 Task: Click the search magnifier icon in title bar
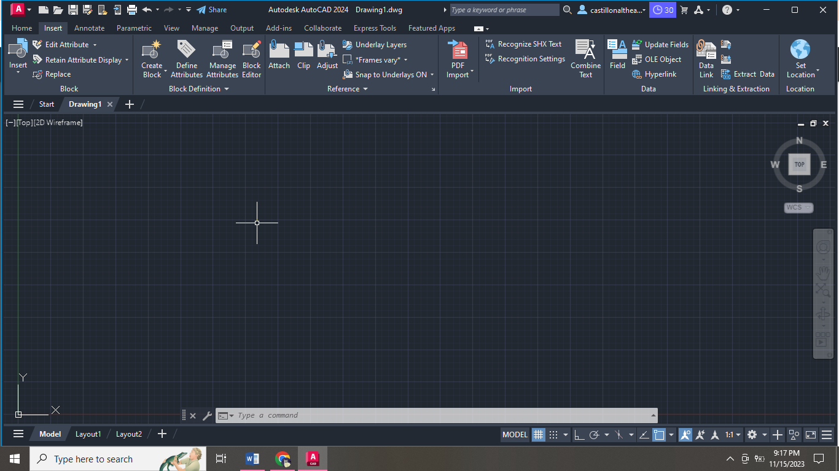pyautogui.click(x=567, y=10)
